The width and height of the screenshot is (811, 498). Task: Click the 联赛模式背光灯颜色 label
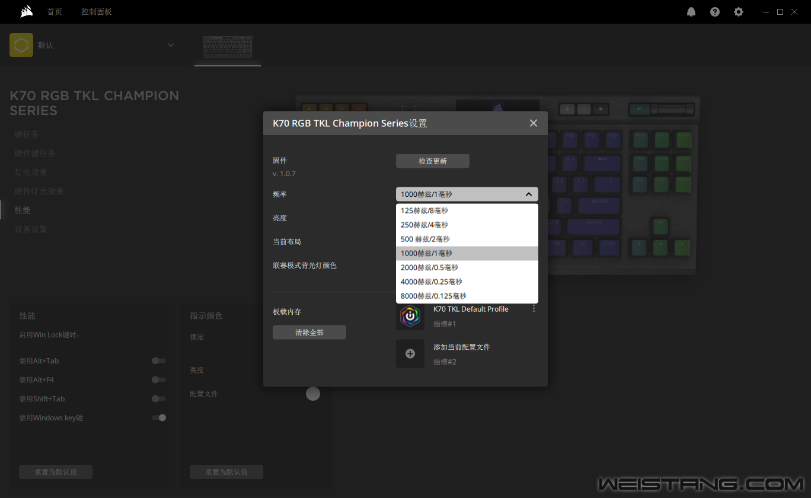point(305,266)
